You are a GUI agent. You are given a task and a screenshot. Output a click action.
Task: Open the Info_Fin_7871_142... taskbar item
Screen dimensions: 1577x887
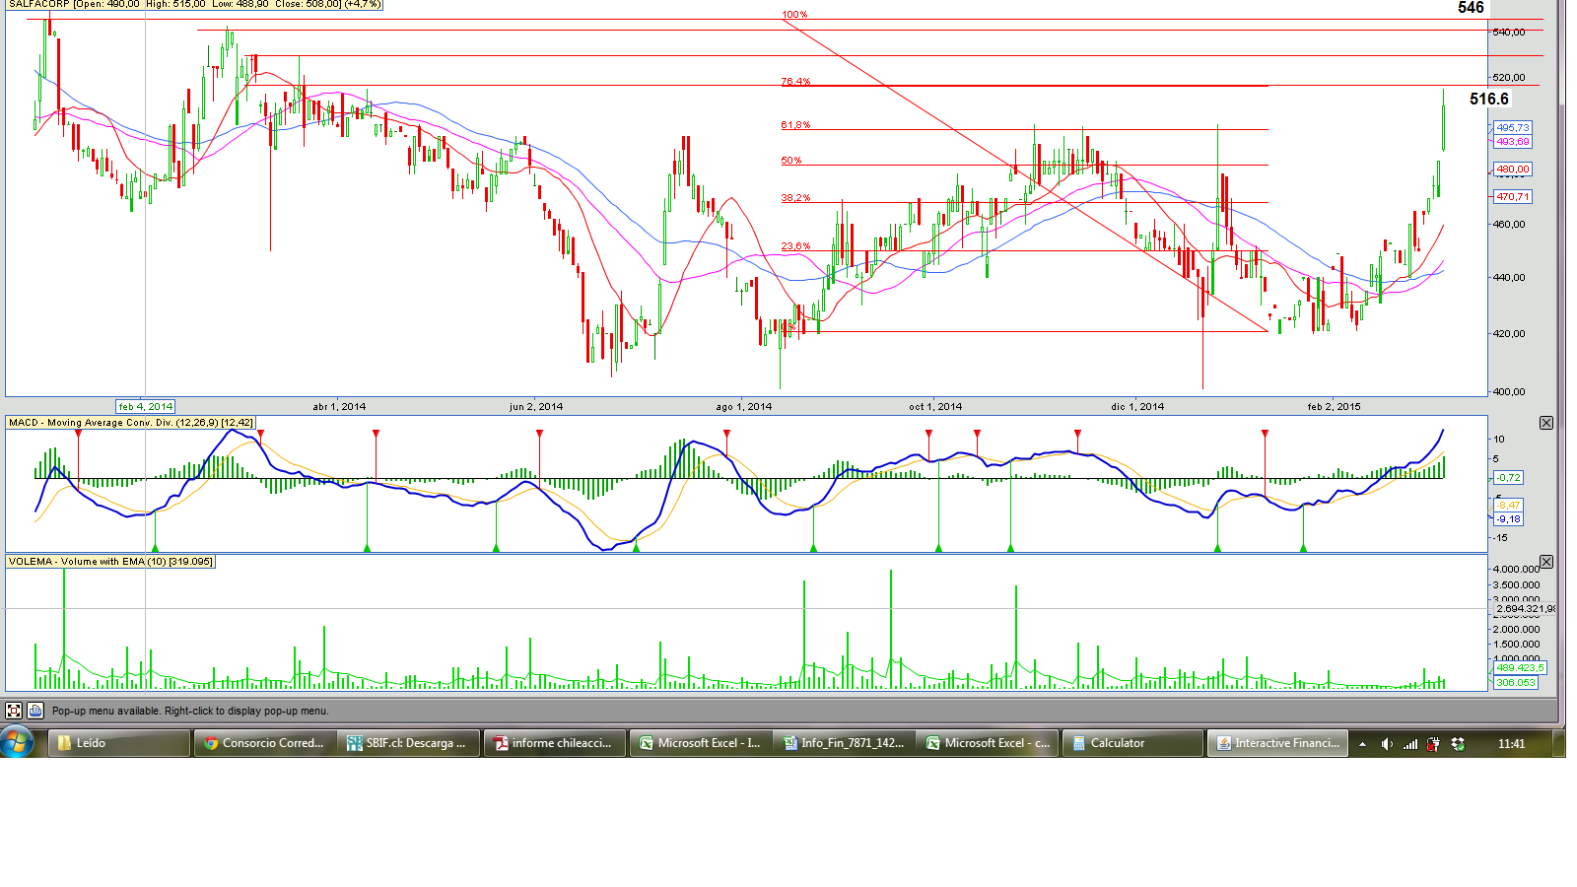coord(844,743)
